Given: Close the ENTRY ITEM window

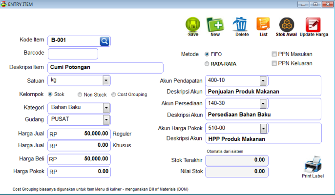Looking at the screenshot, I should click(x=328, y=4).
